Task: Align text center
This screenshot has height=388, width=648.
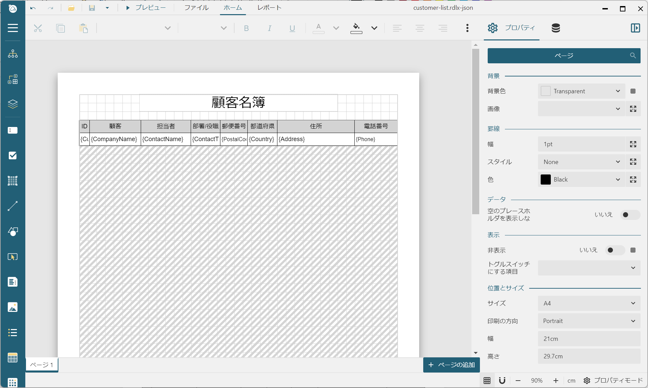Action: 420,28
